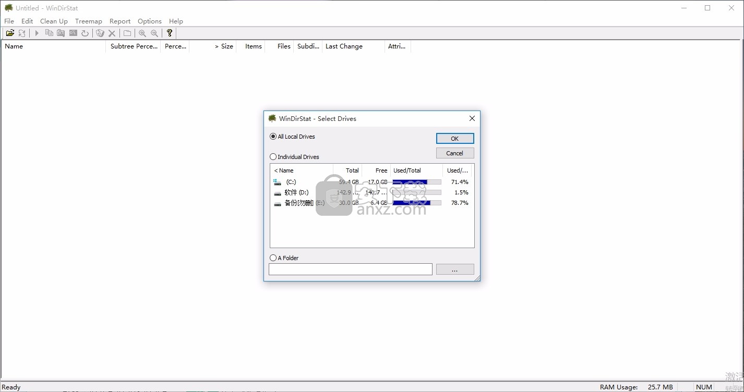Click the Attributes column header
Image resolution: width=744 pixels, height=392 pixels.
(x=398, y=46)
